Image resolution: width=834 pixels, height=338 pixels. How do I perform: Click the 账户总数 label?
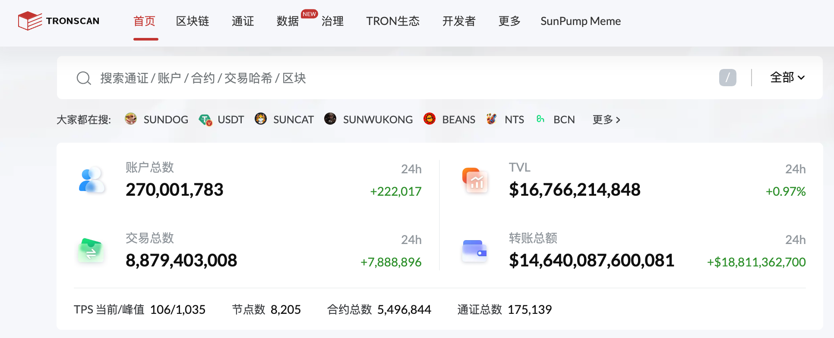pos(149,167)
